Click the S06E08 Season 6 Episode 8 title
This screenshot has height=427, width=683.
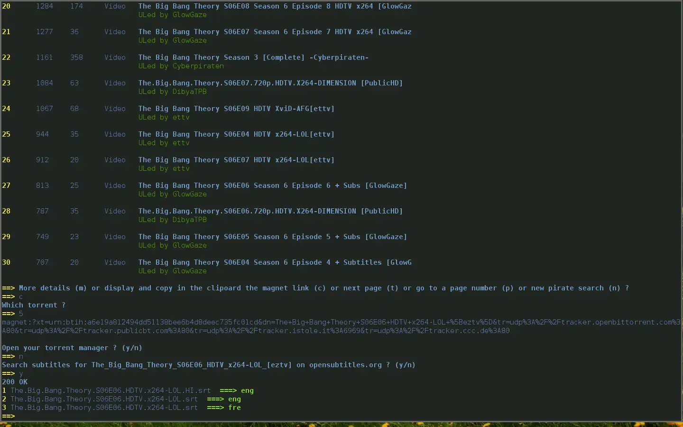[275, 6]
